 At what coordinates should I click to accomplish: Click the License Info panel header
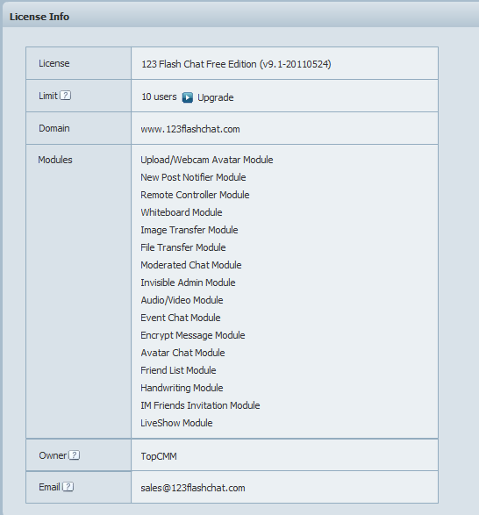240,17
